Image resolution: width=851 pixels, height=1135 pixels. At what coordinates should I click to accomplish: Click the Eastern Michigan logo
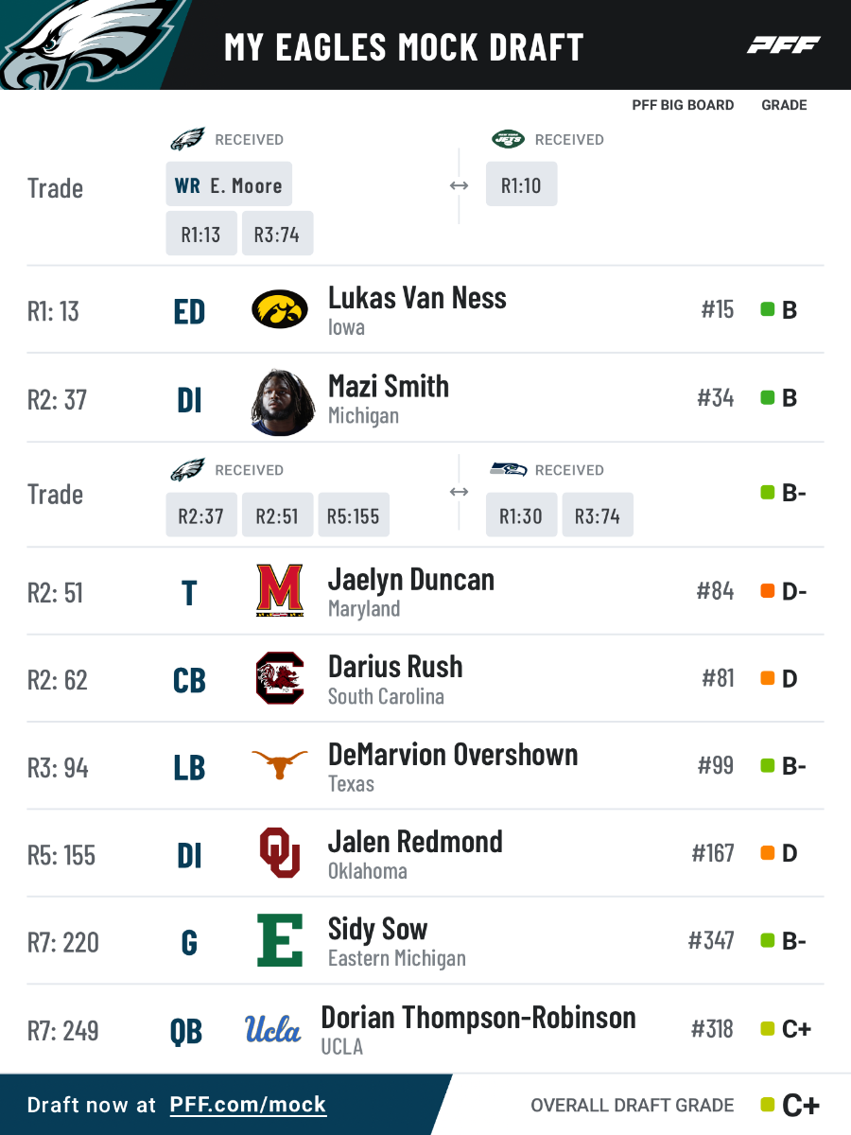pyautogui.click(x=280, y=940)
